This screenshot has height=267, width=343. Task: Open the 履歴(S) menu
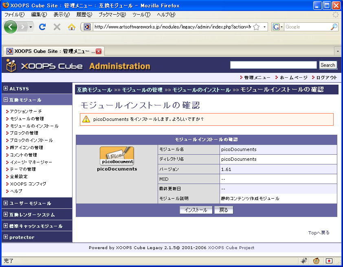pyautogui.click(x=84, y=15)
